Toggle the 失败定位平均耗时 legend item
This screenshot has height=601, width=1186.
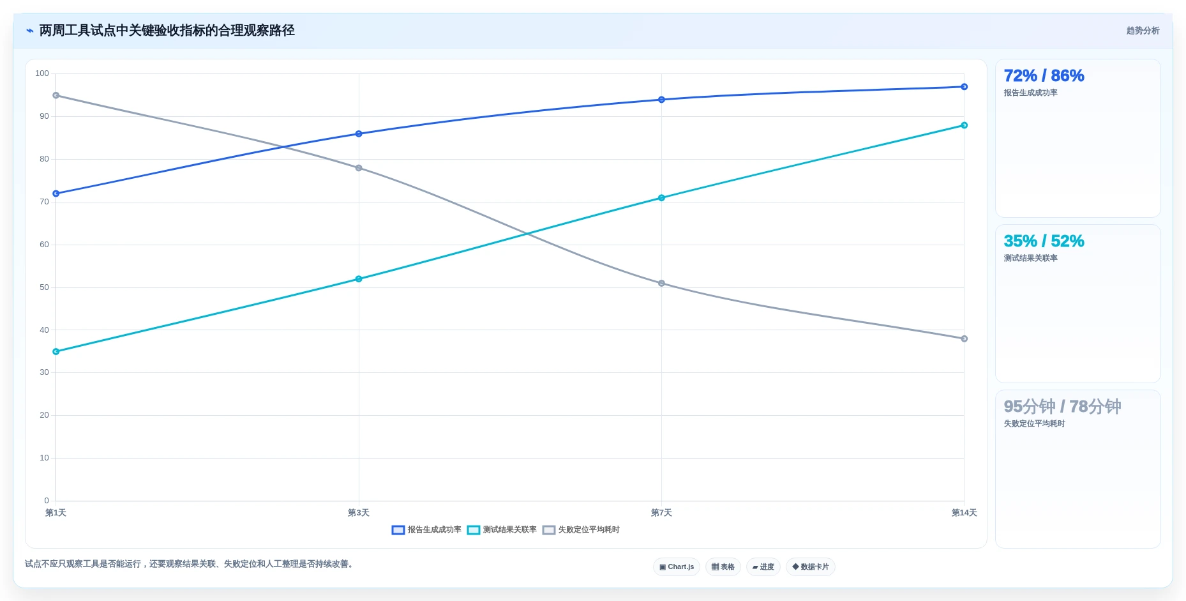(581, 529)
